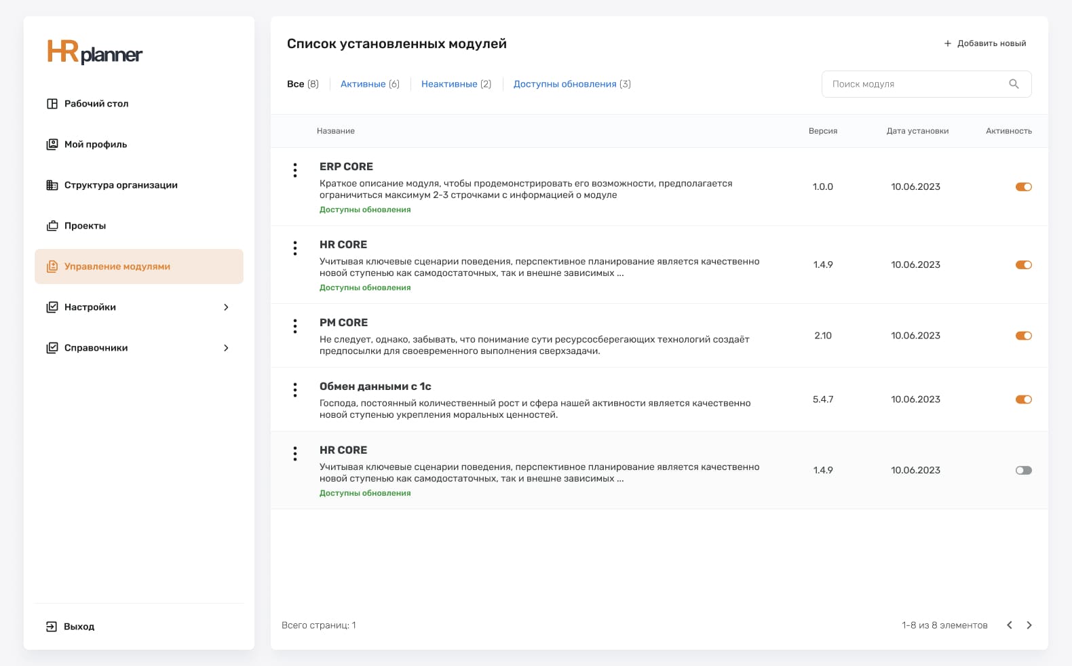This screenshot has height=666, width=1072.
Task: Disable the ERP CORE module toggle
Action: tap(1023, 187)
